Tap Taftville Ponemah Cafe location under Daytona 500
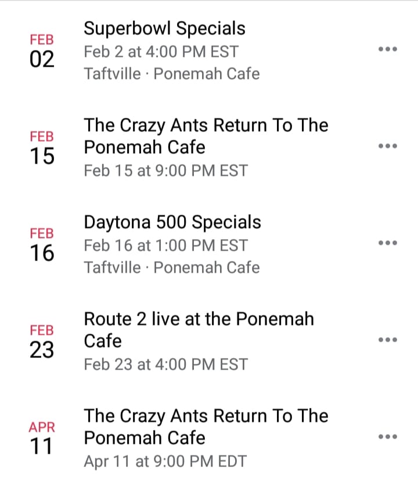Viewport: 418px width, 481px height. click(x=172, y=267)
